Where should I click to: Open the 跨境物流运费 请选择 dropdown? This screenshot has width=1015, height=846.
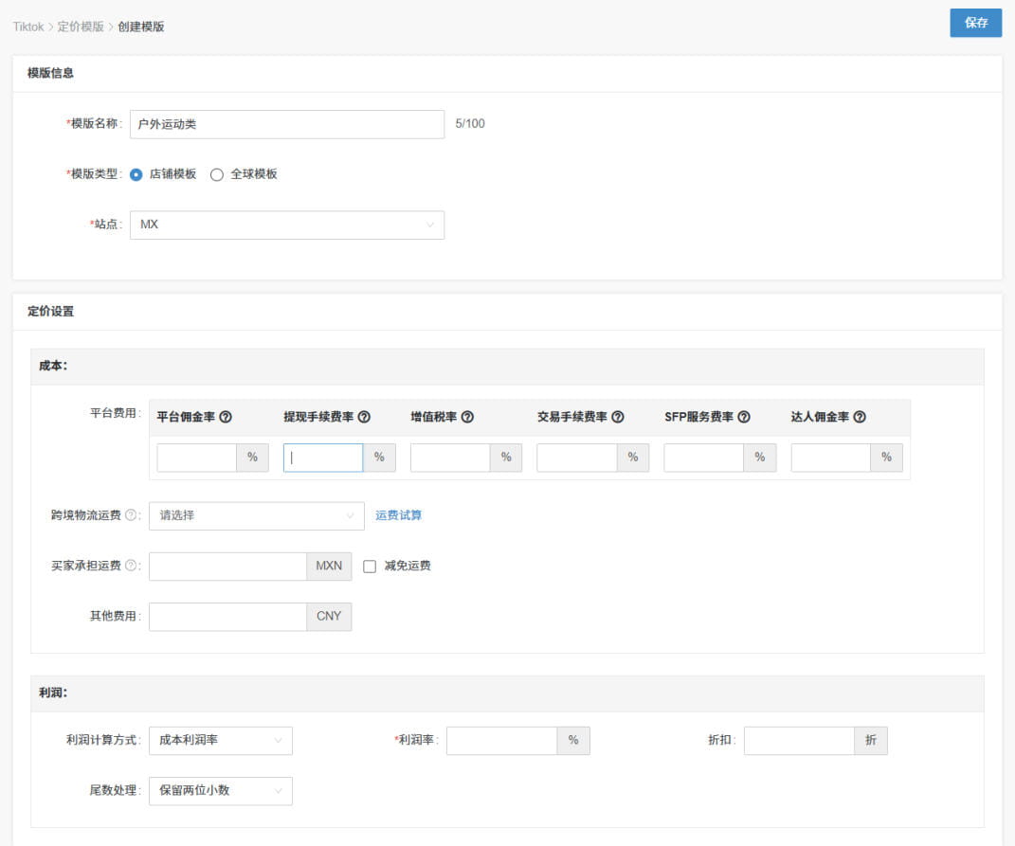[x=256, y=516]
